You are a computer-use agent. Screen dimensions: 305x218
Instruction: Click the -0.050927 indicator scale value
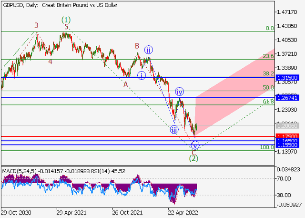point(289,205)
